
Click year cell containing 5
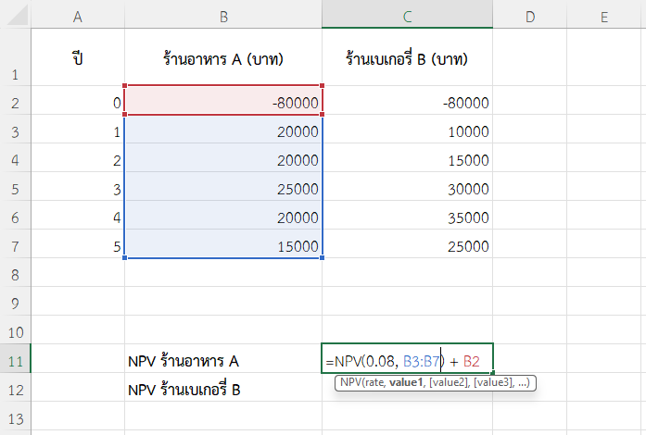tap(78, 243)
